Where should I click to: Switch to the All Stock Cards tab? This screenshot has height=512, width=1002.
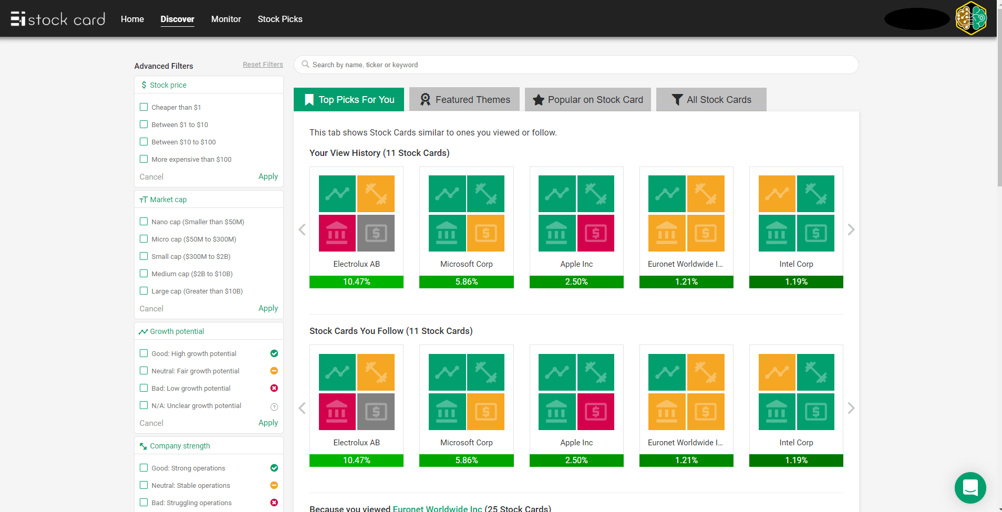coord(711,99)
